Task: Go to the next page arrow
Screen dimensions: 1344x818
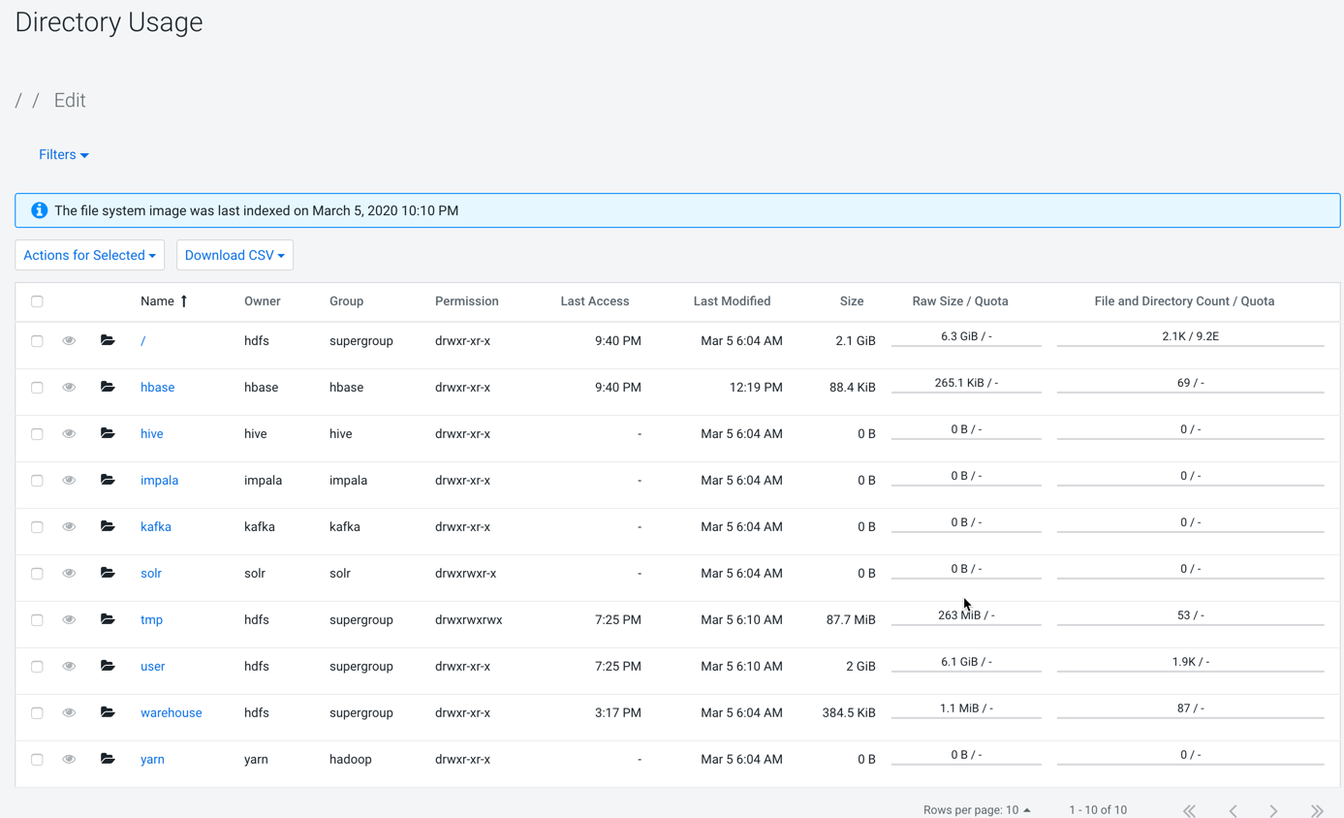Action: [1273, 810]
